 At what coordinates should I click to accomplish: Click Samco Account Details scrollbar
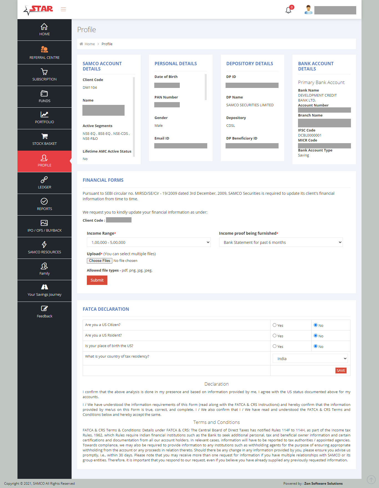[134, 117]
